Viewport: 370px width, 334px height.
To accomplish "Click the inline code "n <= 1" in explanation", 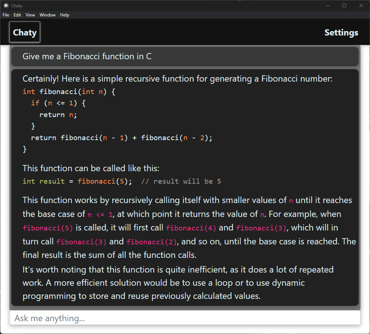I will click(x=100, y=214).
